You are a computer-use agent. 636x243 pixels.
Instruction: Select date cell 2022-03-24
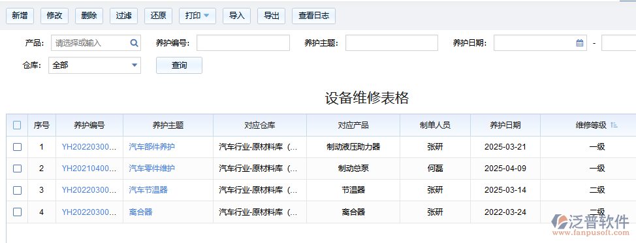click(x=505, y=212)
